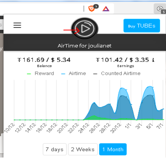
Task: Click the Balance label
Action: pos(44,66)
